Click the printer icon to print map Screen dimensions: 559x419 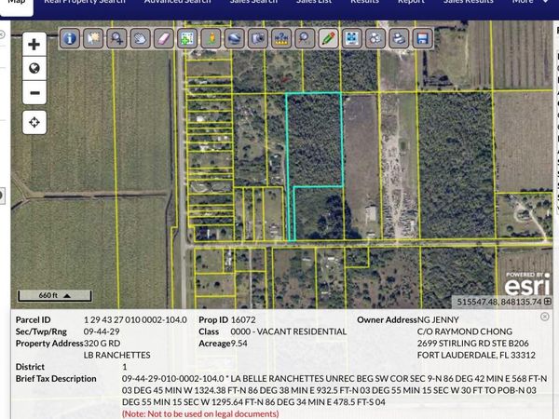point(399,38)
